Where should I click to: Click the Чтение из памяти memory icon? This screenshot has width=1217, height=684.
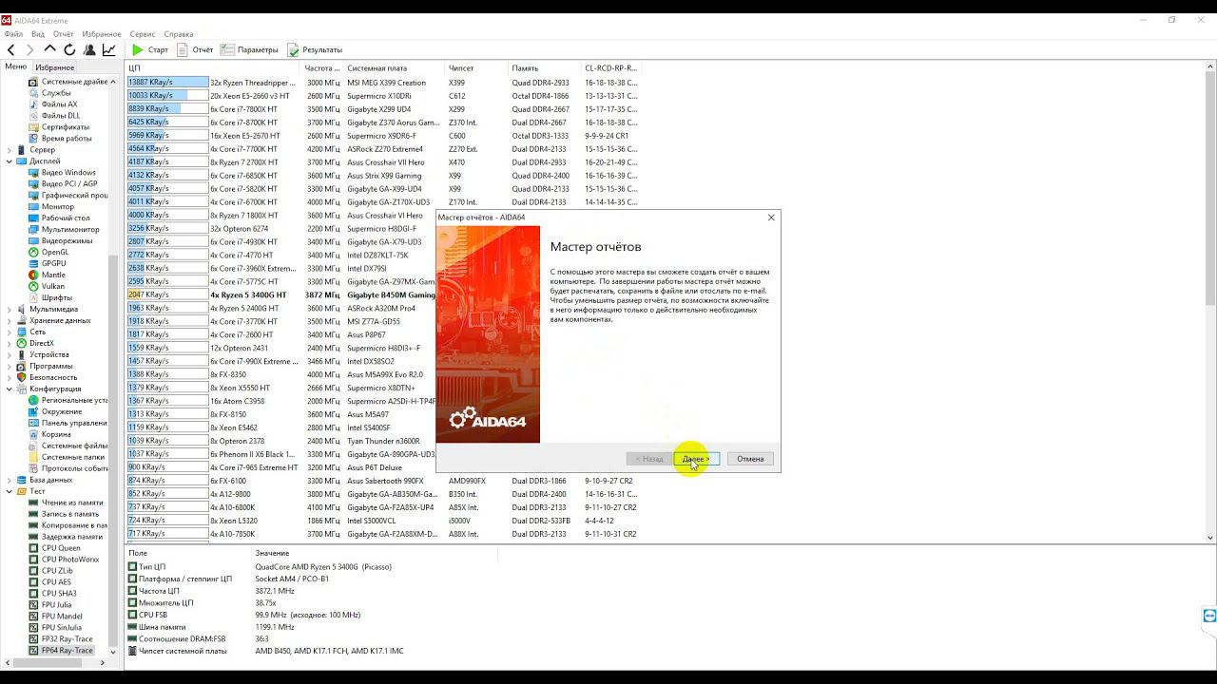[x=33, y=503]
